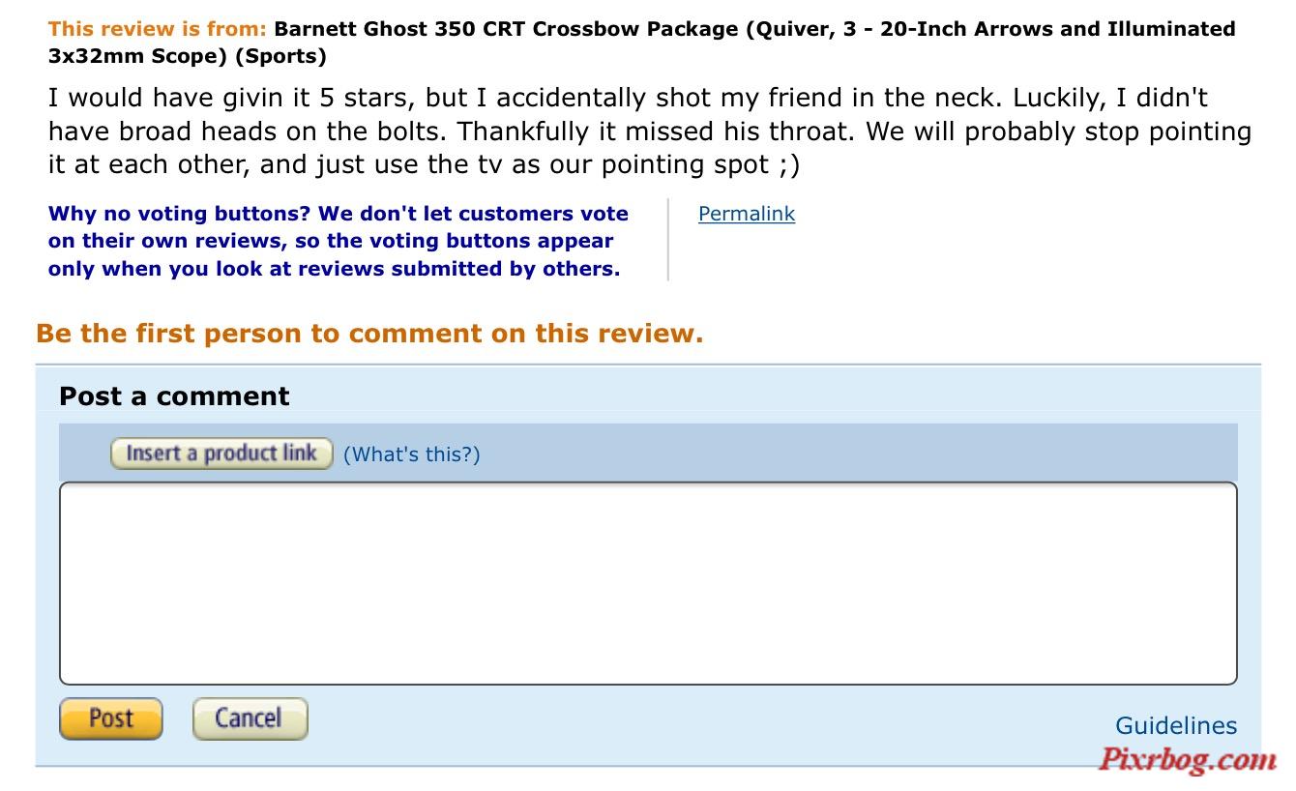Click the Why no voting buttons notice
This screenshot has height=791, width=1296.
pyautogui.click(x=339, y=241)
